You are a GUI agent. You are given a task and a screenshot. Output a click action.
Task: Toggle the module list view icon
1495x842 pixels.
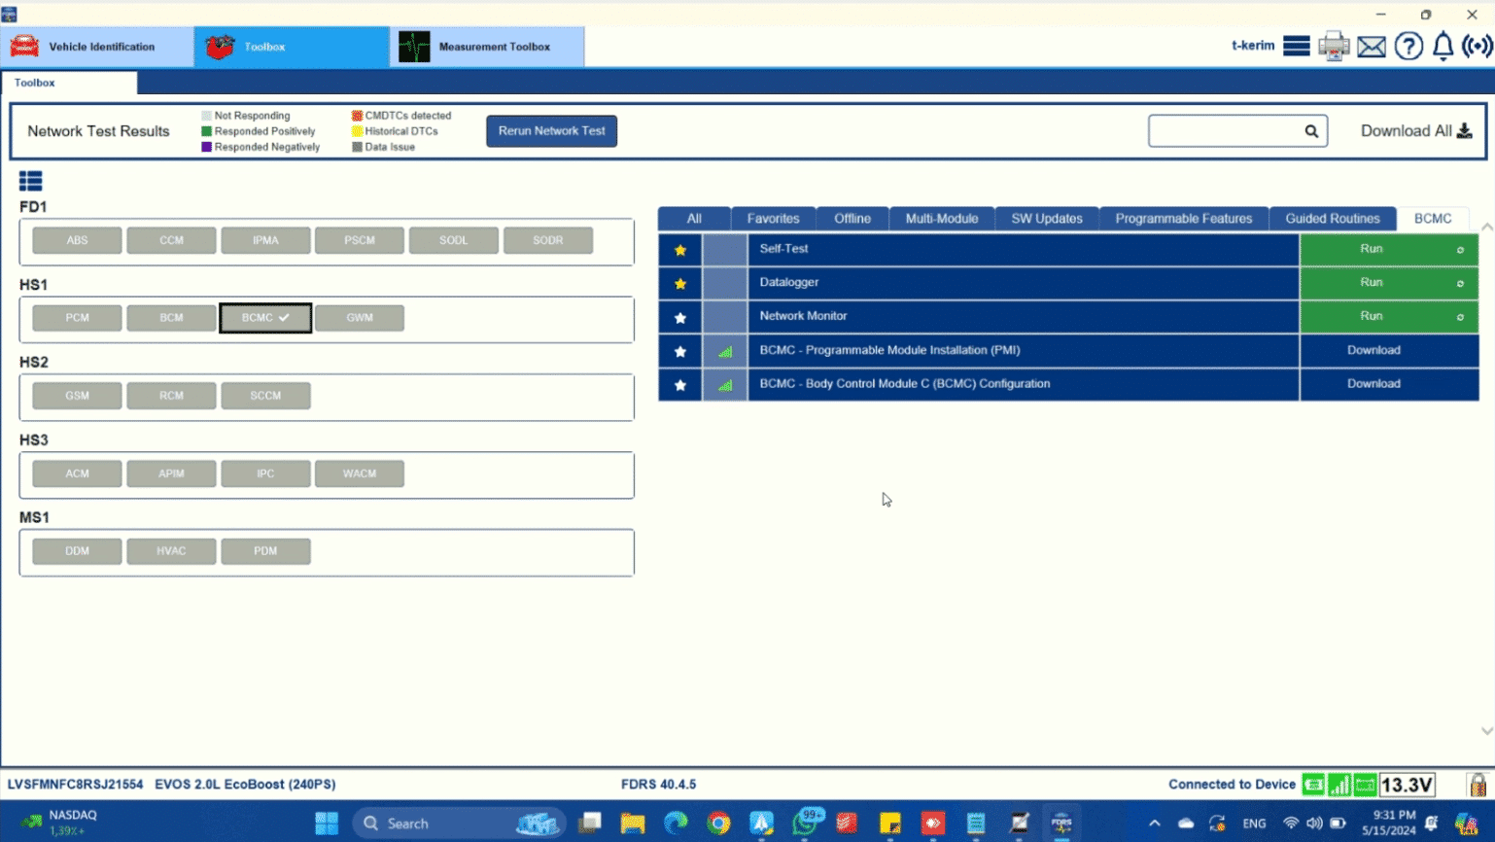click(30, 181)
